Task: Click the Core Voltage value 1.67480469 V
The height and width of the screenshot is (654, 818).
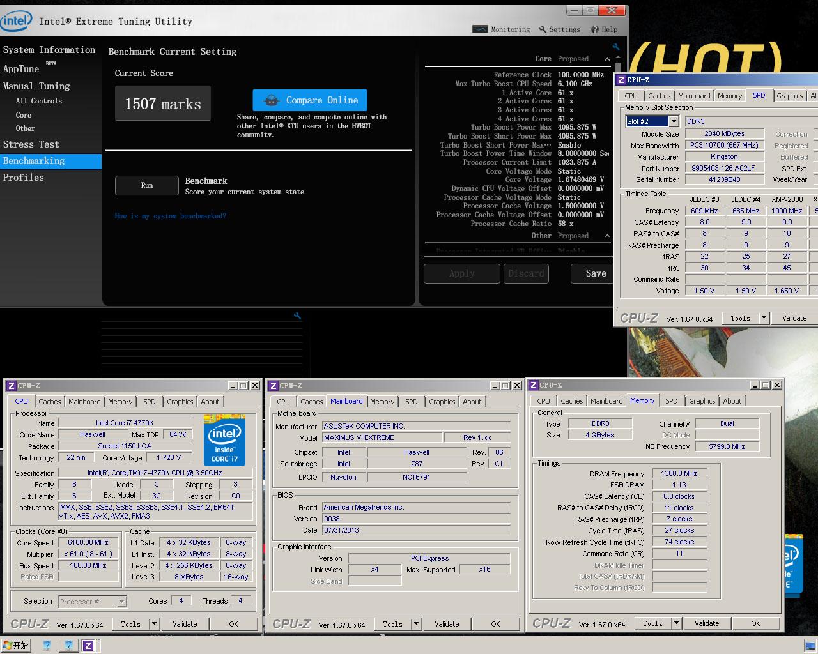Action: [580, 180]
